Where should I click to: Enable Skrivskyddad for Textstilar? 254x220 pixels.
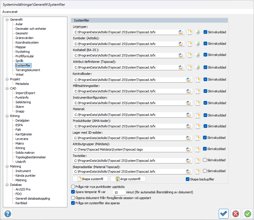[205, 160]
